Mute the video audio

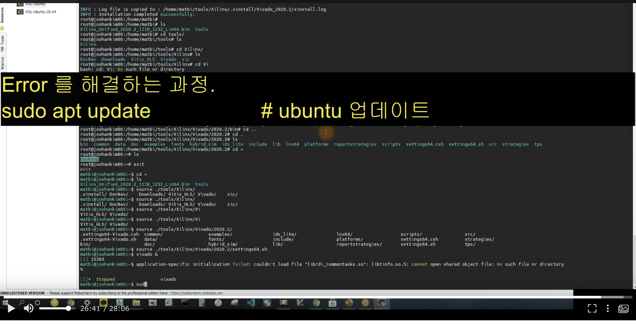(28, 308)
